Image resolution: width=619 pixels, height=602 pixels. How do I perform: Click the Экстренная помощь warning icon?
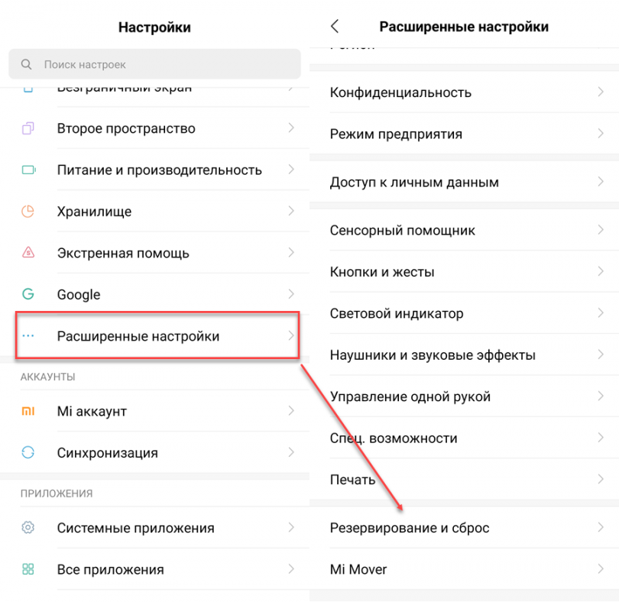(28, 253)
